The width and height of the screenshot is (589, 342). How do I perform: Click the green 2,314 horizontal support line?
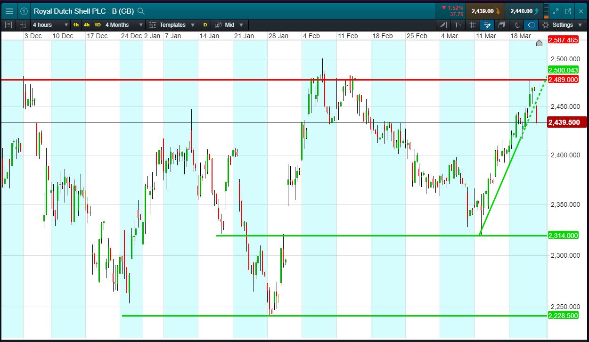pyautogui.click(x=382, y=235)
